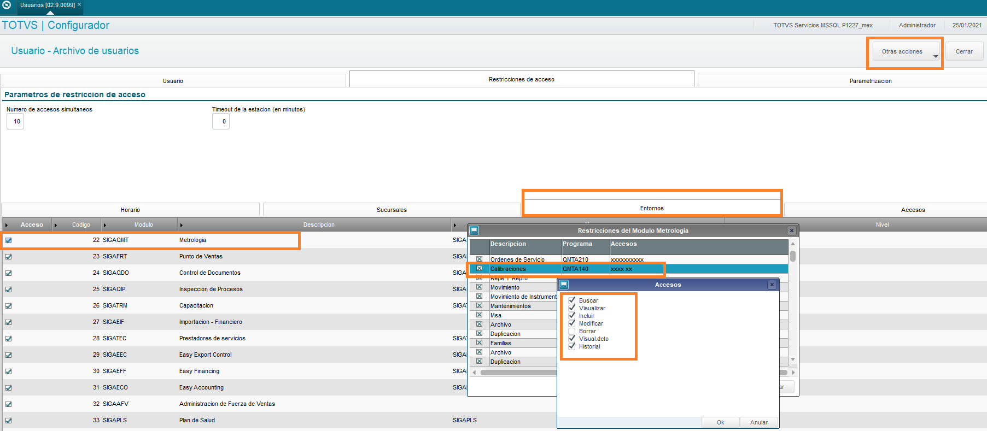Click the X mark icon beside Msa
987x431 pixels.
tap(479, 315)
